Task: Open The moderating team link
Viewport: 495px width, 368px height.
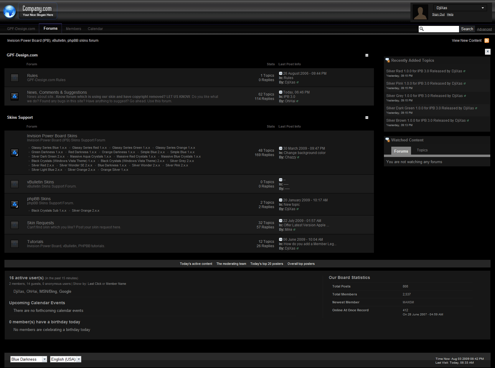Action: pyautogui.click(x=231, y=264)
